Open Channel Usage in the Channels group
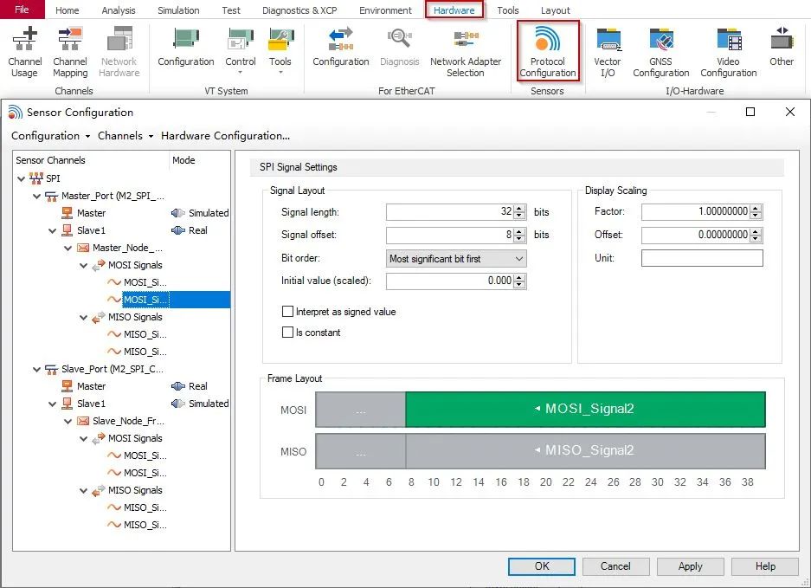The width and height of the screenshot is (811, 588). pyautogui.click(x=25, y=52)
